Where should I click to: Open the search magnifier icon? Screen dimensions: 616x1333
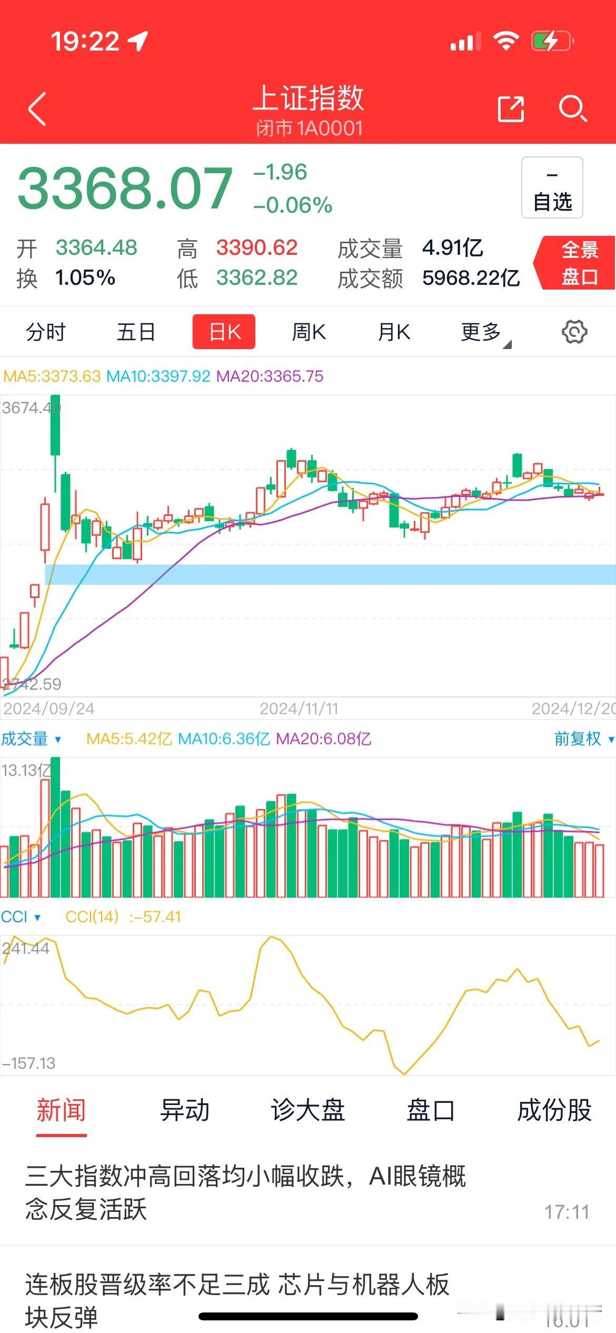point(572,109)
